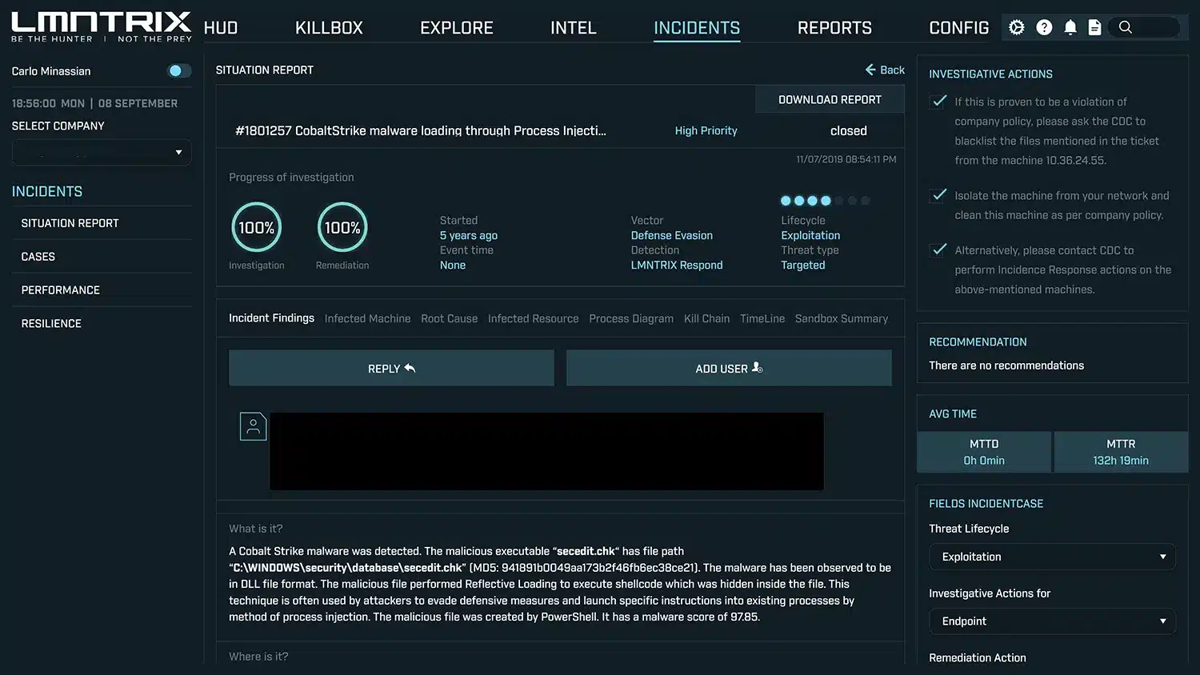The height and width of the screenshot is (675, 1200).
Task: Click the document icon in top bar
Action: pos(1095,27)
